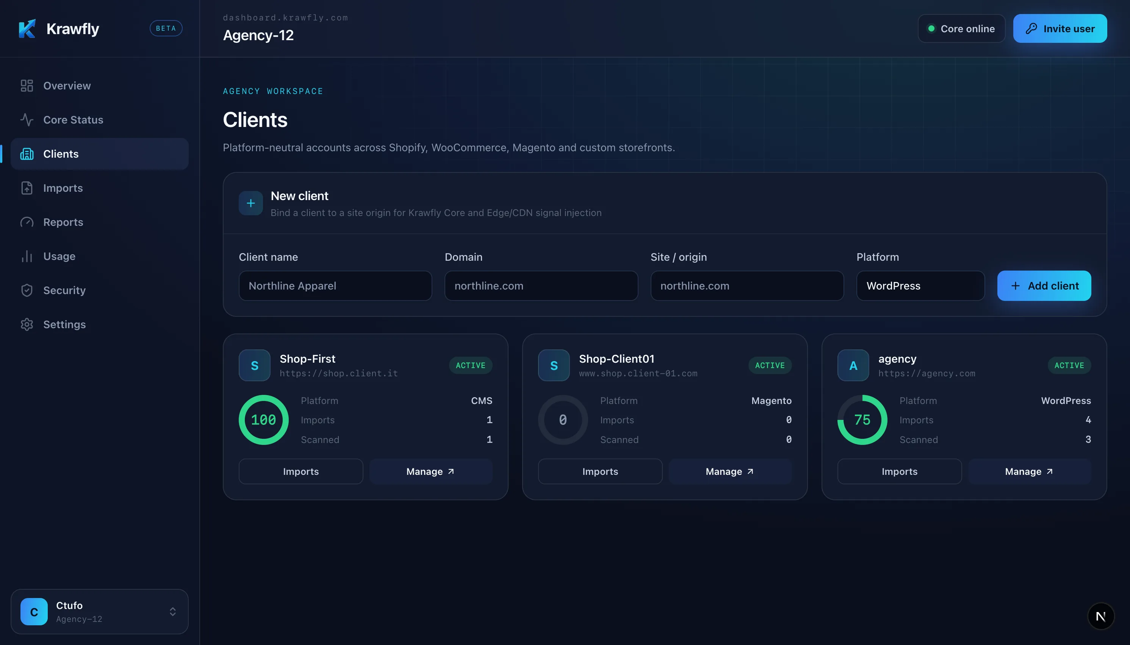The image size is (1130, 645).
Task: Click the Shop-First S avatar icon
Action: 255,365
